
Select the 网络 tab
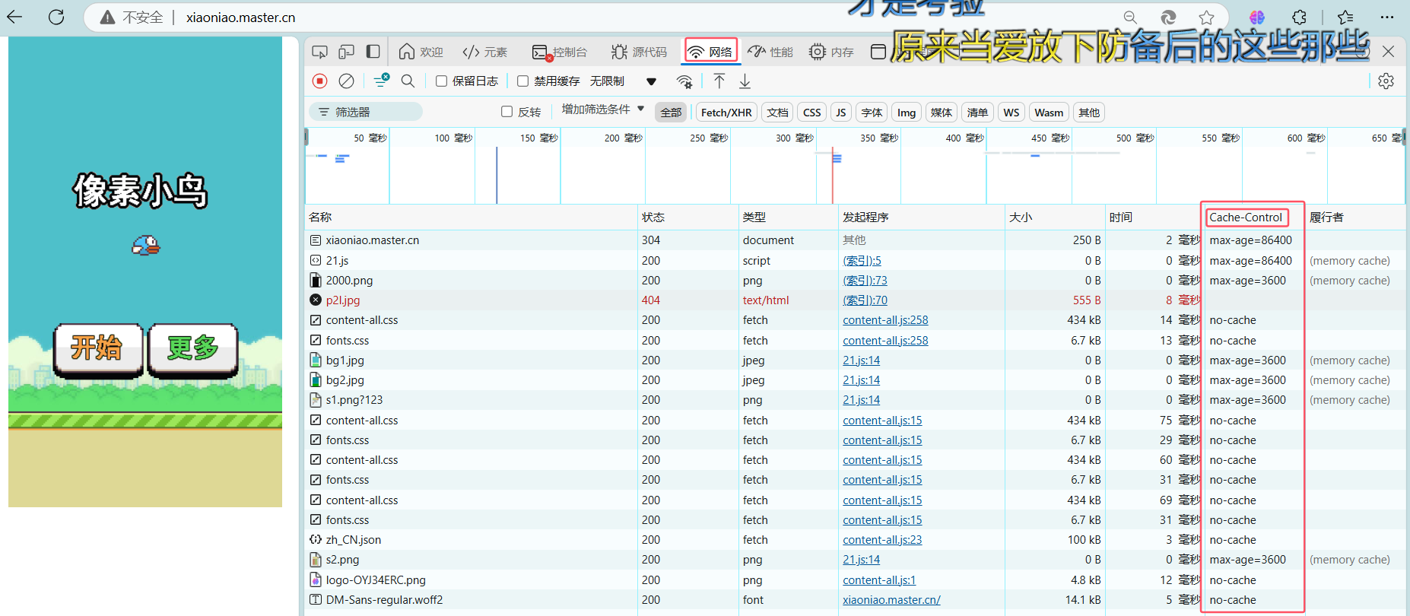pos(711,52)
